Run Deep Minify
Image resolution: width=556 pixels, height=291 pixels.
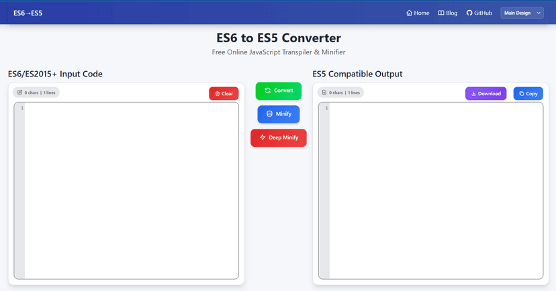coord(279,137)
